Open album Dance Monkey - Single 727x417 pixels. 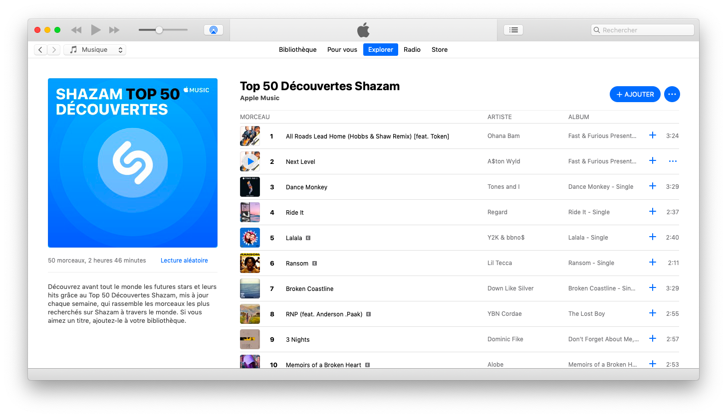pyautogui.click(x=601, y=187)
